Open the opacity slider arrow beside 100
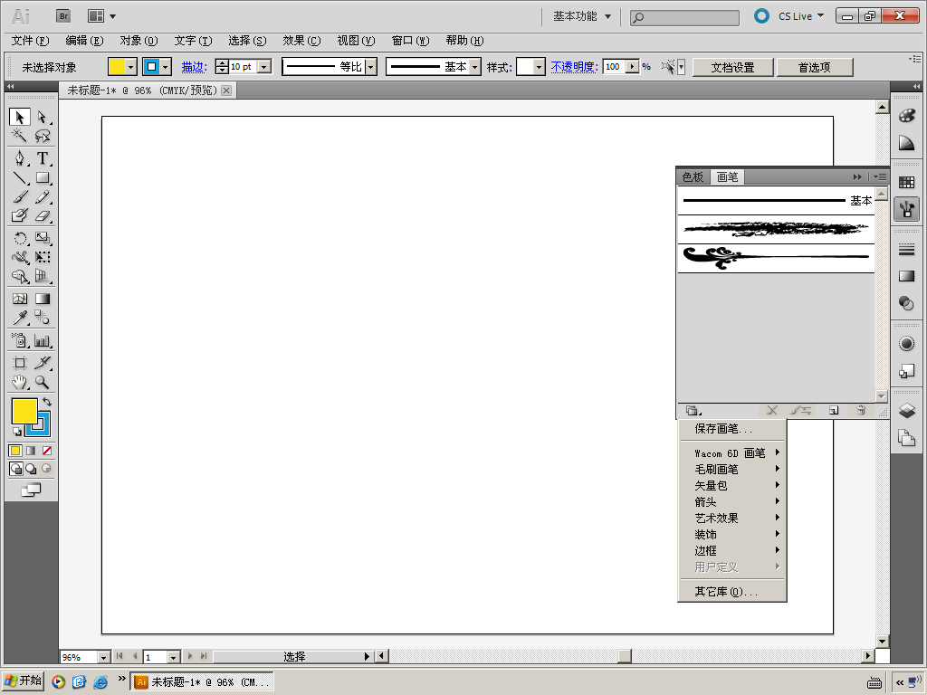 click(x=633, y=67)
